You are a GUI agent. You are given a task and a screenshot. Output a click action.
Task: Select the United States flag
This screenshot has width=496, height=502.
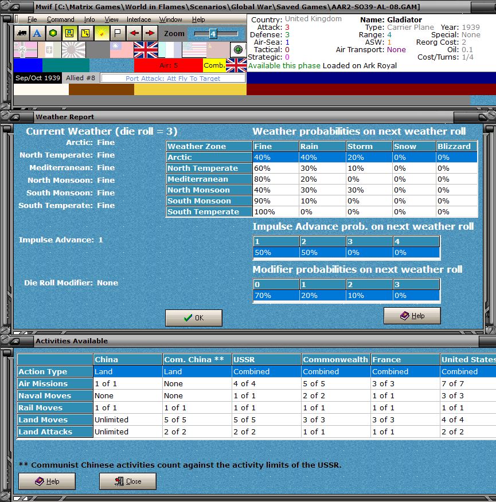pyautogui.click(x=194, y=50)
